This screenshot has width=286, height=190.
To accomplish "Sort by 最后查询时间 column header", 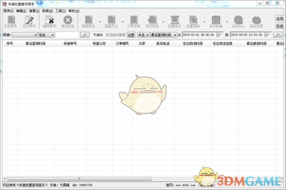I will pyautogui.click(x=35, y=43).
